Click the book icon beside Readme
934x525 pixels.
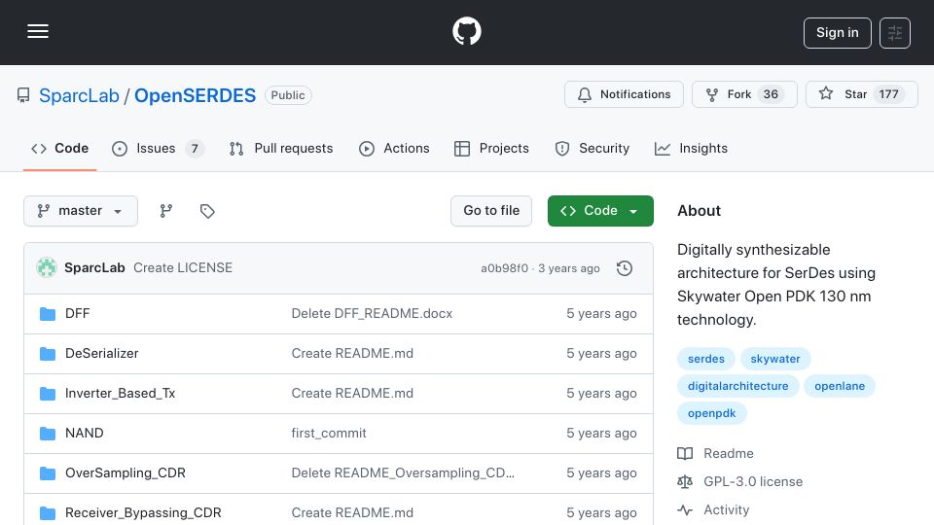coord(685,454)
